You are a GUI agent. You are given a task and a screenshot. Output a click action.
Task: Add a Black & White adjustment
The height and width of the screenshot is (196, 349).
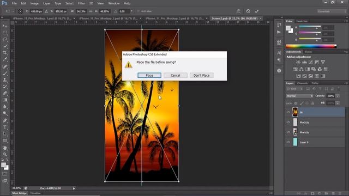(x=308, y=69)
